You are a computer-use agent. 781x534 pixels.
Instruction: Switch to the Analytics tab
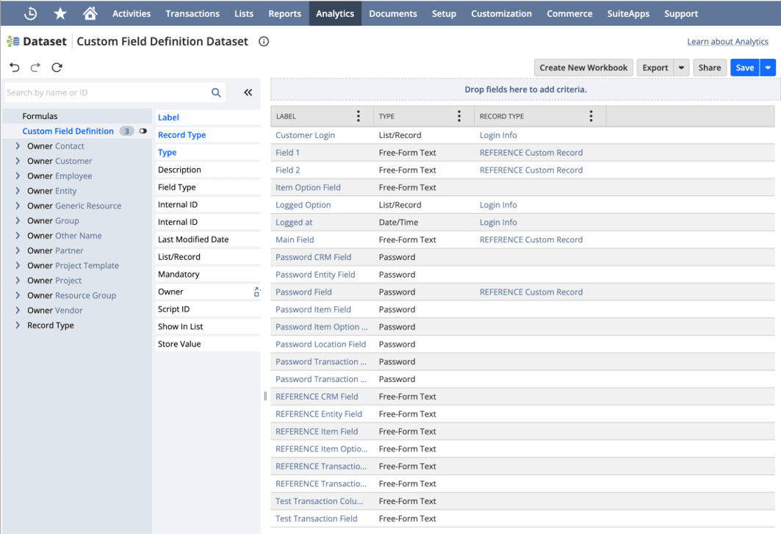pos(335,13)
